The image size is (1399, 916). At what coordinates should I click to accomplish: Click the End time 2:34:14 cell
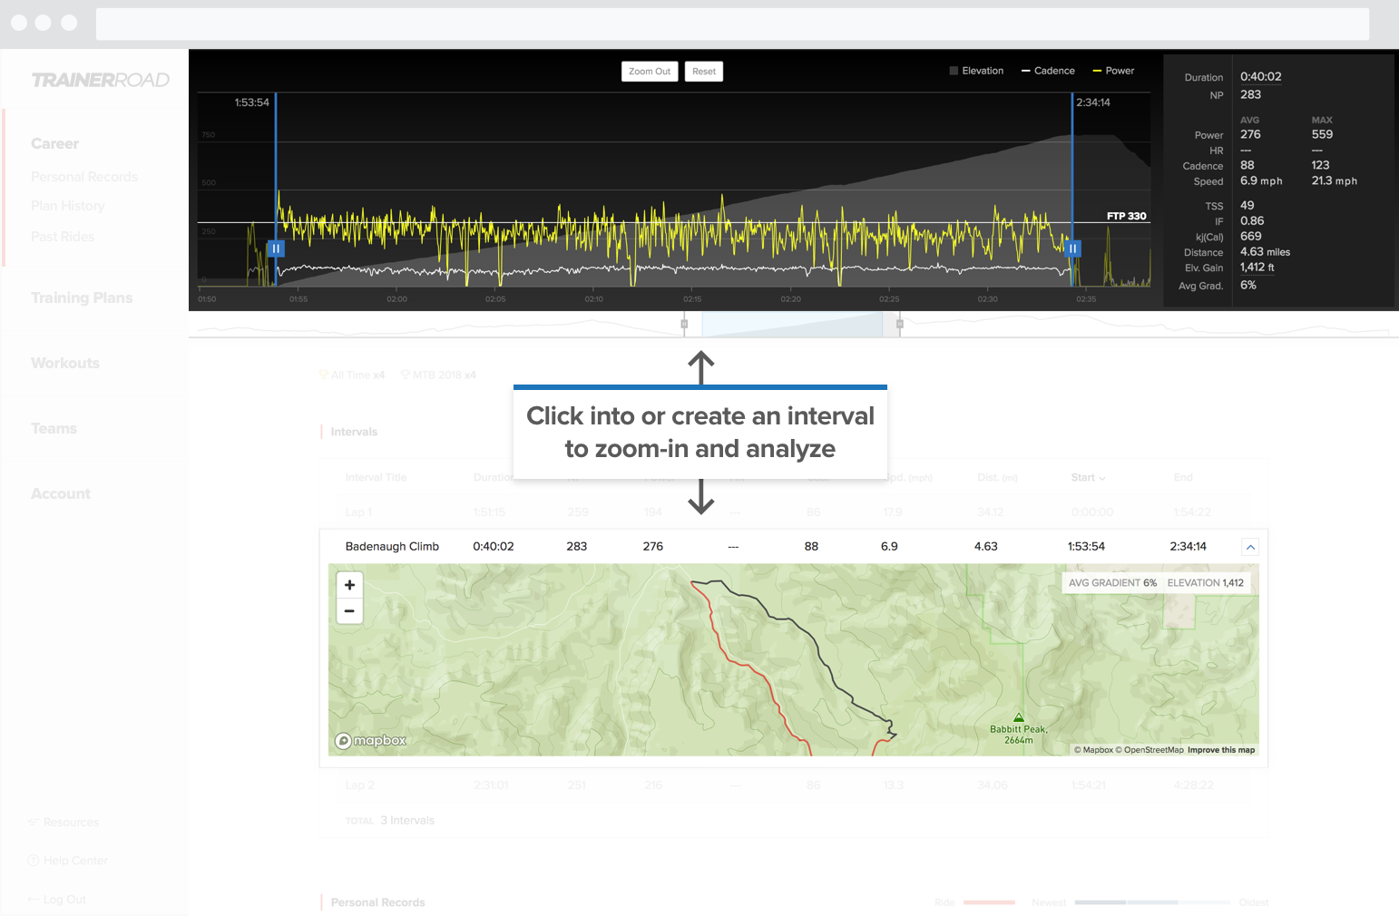click(x=1188, y=547)
